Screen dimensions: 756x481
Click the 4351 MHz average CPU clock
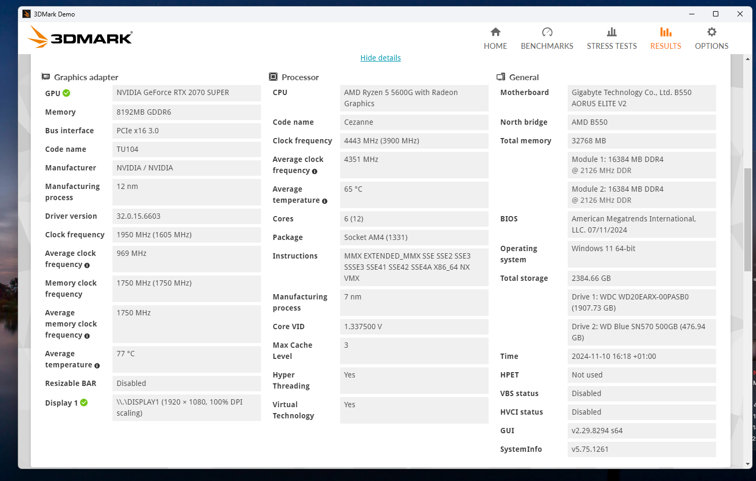(414, 165)
